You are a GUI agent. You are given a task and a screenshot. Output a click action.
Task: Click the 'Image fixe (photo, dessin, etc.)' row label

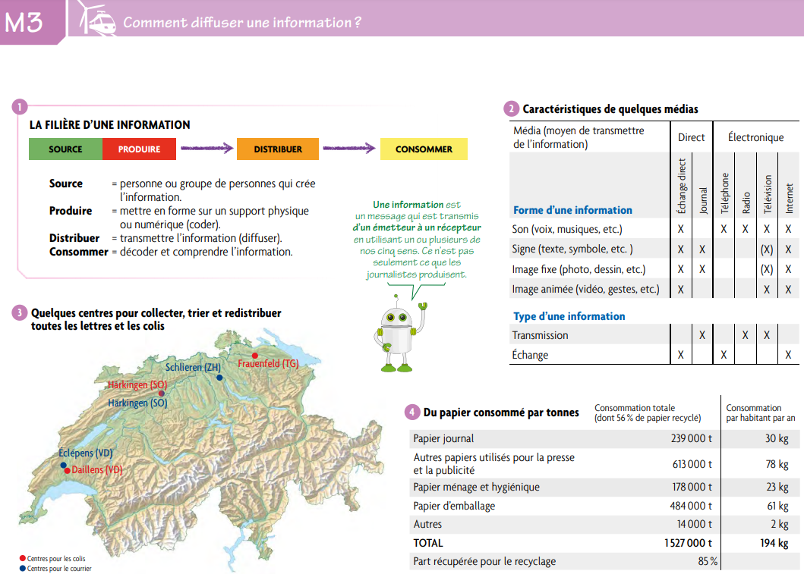[579, 269]
